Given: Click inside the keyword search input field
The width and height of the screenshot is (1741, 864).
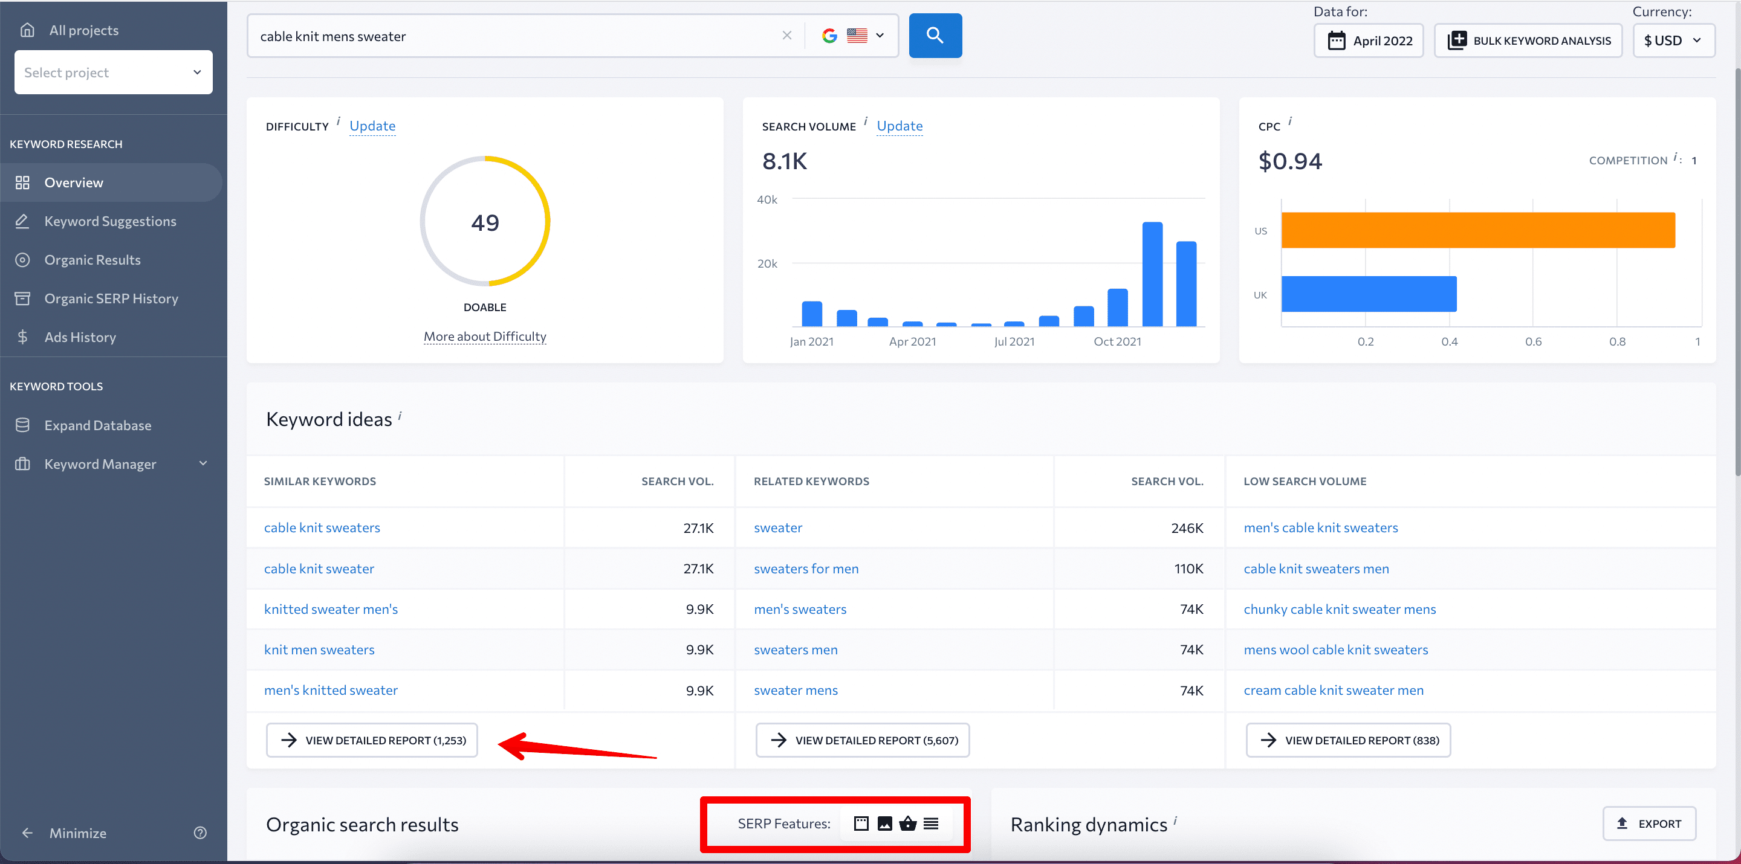Looking at the screenshot, I should tap(514, 36).
